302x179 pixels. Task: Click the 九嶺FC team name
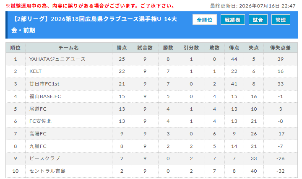[x=38, y=146]
